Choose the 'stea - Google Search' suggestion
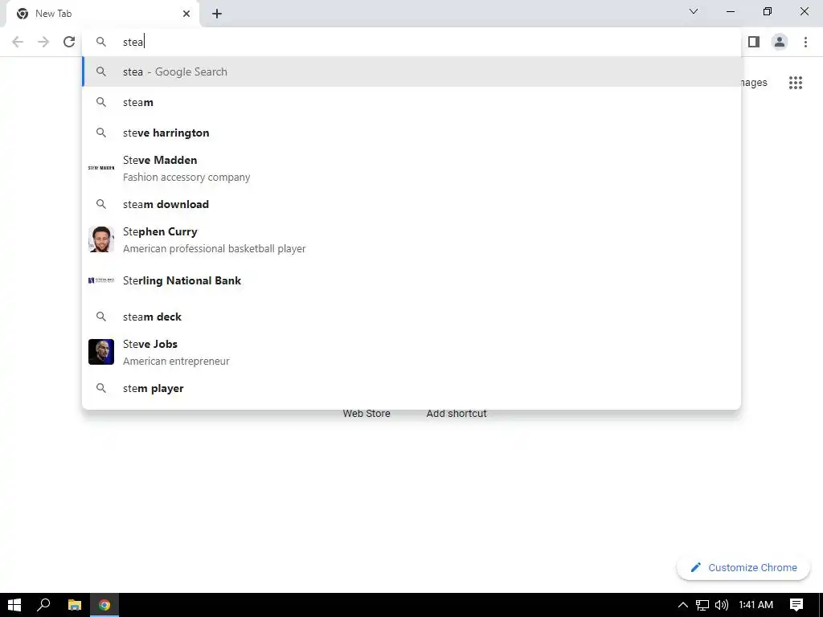The width and height of the screenshot is (823, 617). [x=411, y=72]
